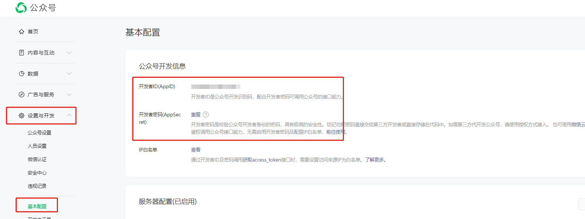Click the question mark help icon next to 重置

[x=206, y=115]
